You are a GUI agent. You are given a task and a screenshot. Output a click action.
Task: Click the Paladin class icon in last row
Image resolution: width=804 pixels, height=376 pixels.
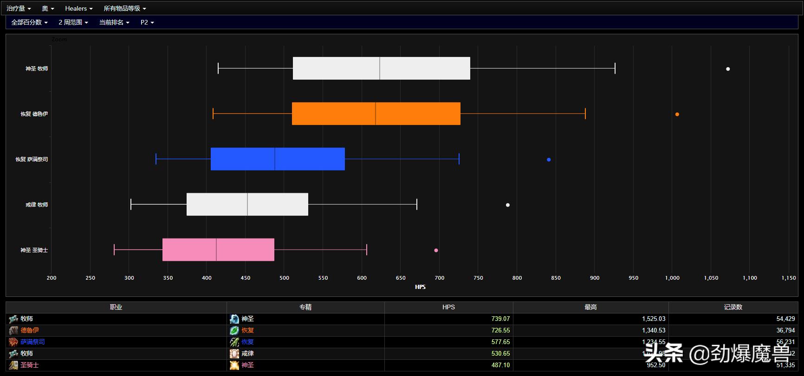(x=13, y=365)
